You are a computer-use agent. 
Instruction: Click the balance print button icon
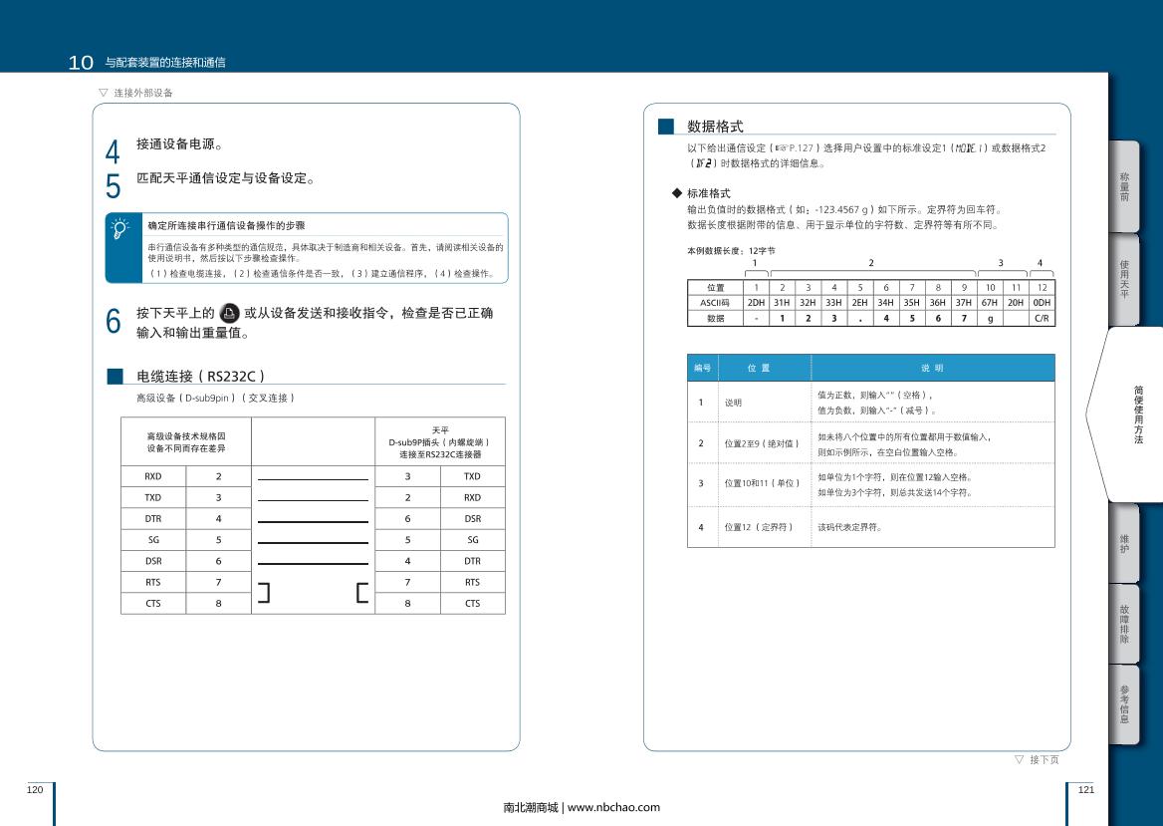click(229, 313)
